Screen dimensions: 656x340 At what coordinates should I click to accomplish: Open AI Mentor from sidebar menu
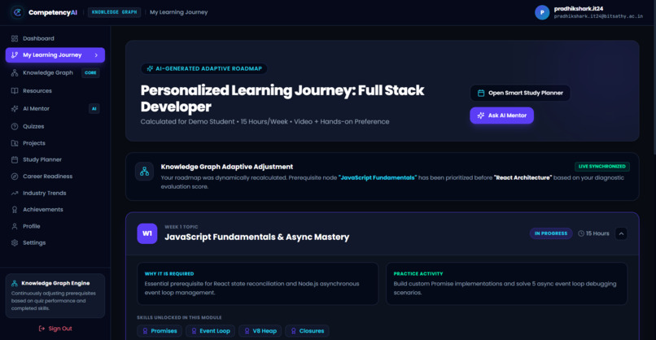[55, 109]
